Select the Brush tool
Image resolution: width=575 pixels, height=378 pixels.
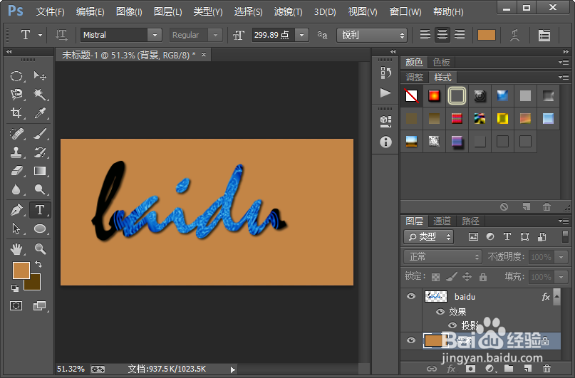40,134
